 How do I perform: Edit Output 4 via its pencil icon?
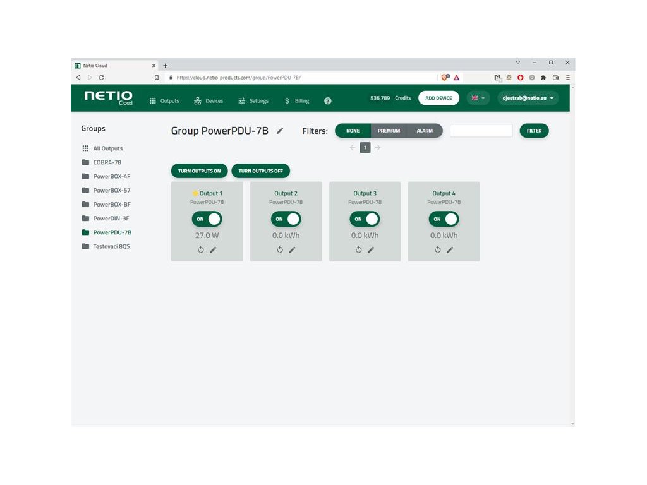click(450, 249)
